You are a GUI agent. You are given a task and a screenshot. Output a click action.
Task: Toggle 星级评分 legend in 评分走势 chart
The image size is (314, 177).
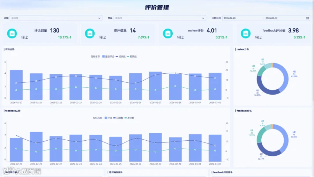click(108, 57)
